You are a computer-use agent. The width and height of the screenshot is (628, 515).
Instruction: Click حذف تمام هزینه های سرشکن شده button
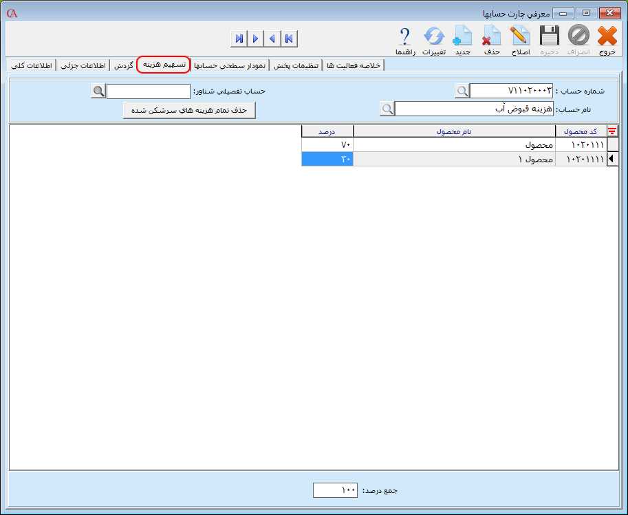coord(189,109)
